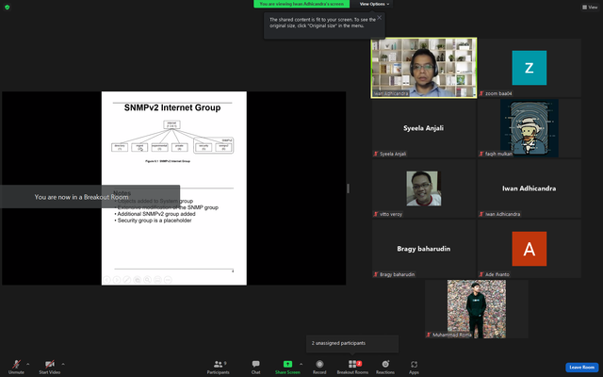Click the 'security' node in the diagram
The image size is (603, 377).
point(204,147)
